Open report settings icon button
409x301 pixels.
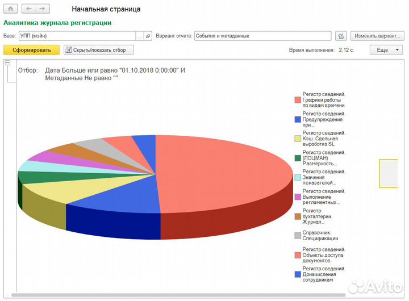[341, 36]
